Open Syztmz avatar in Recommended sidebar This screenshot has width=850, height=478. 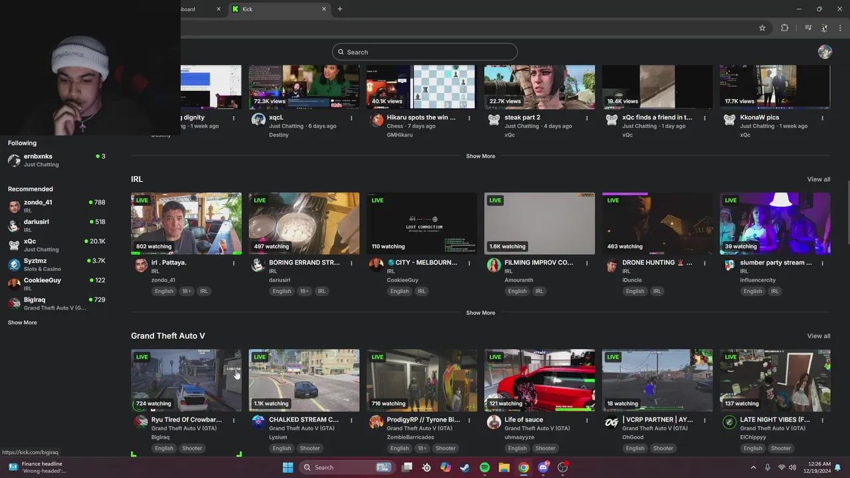click(x=14, y=265)
